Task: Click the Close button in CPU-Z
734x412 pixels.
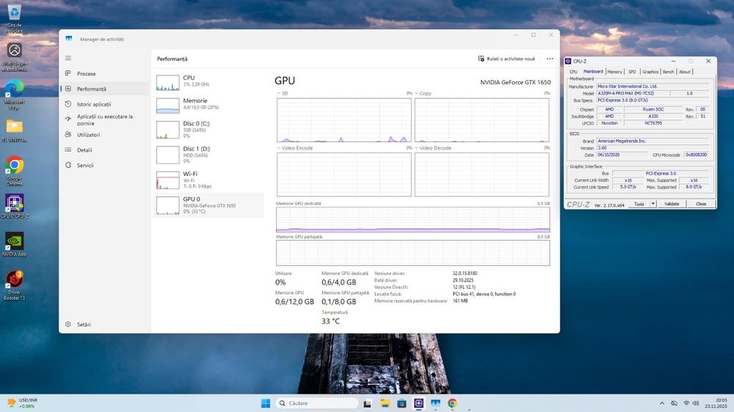Action: [701, 205]
